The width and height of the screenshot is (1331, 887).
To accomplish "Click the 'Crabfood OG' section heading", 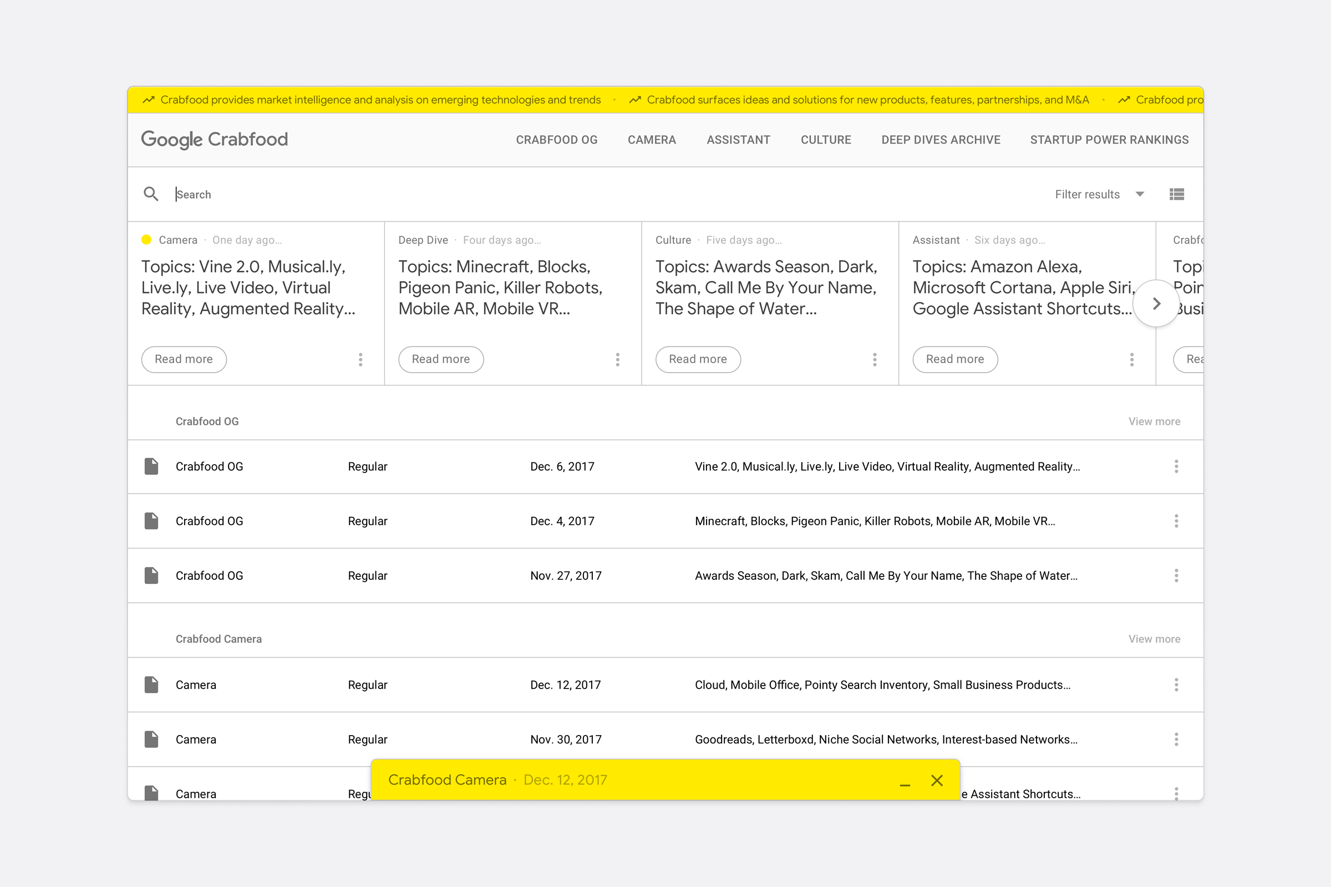I will 207,421.
